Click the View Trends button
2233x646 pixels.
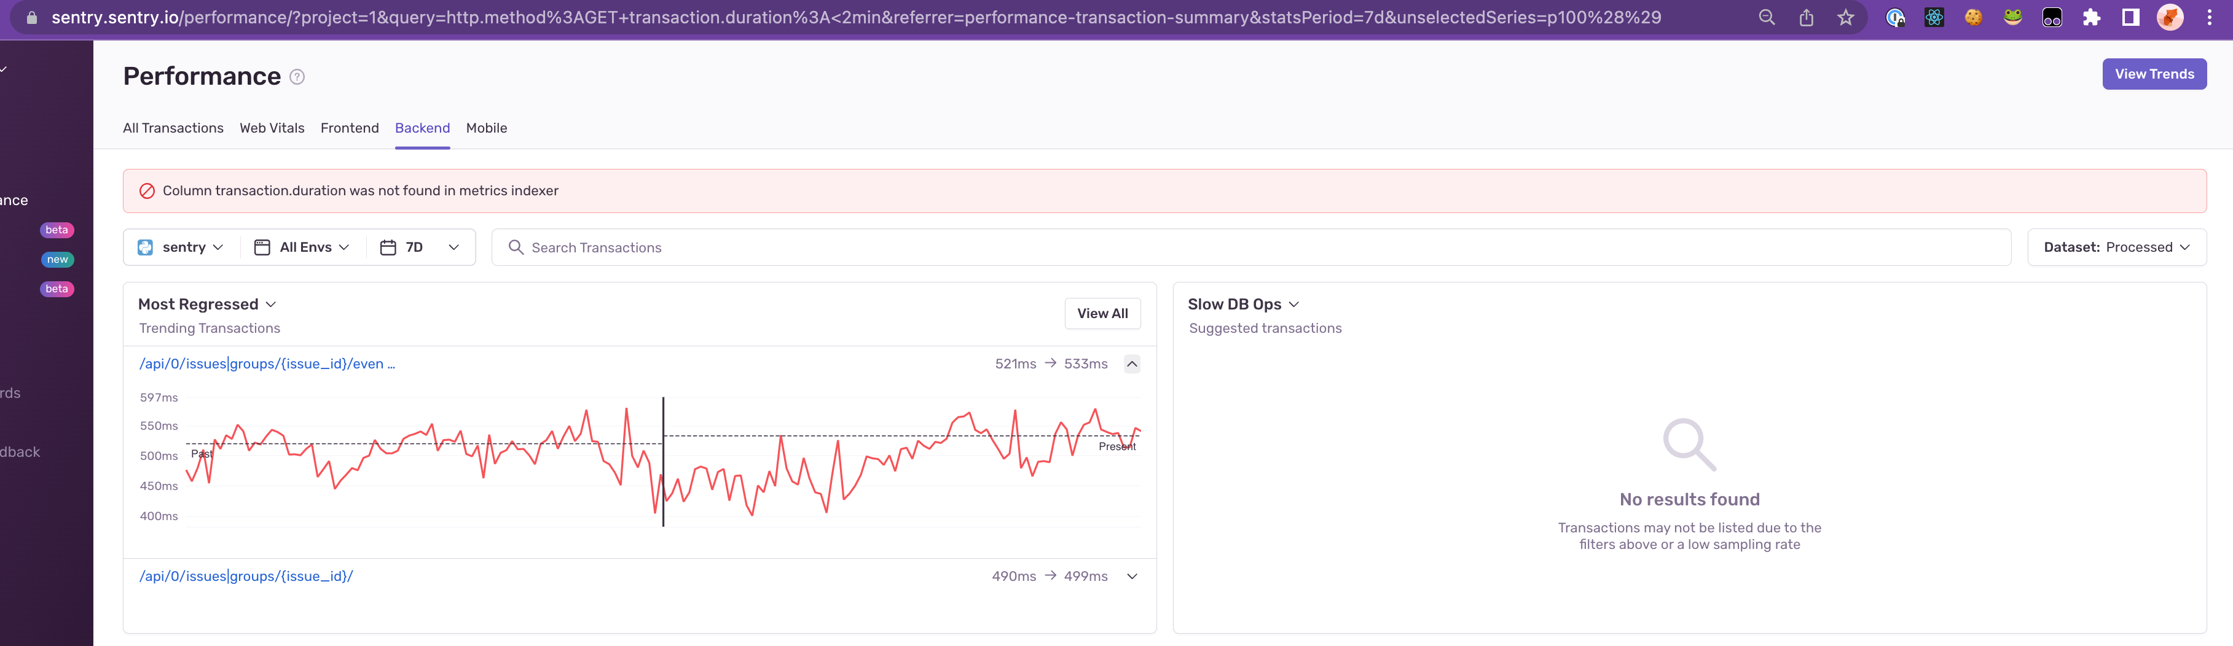coord(2154,74)
